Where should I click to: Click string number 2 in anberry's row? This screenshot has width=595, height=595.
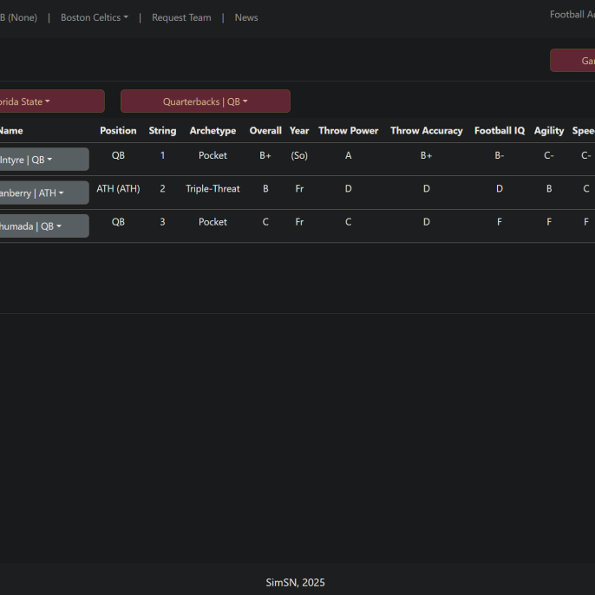162,188
